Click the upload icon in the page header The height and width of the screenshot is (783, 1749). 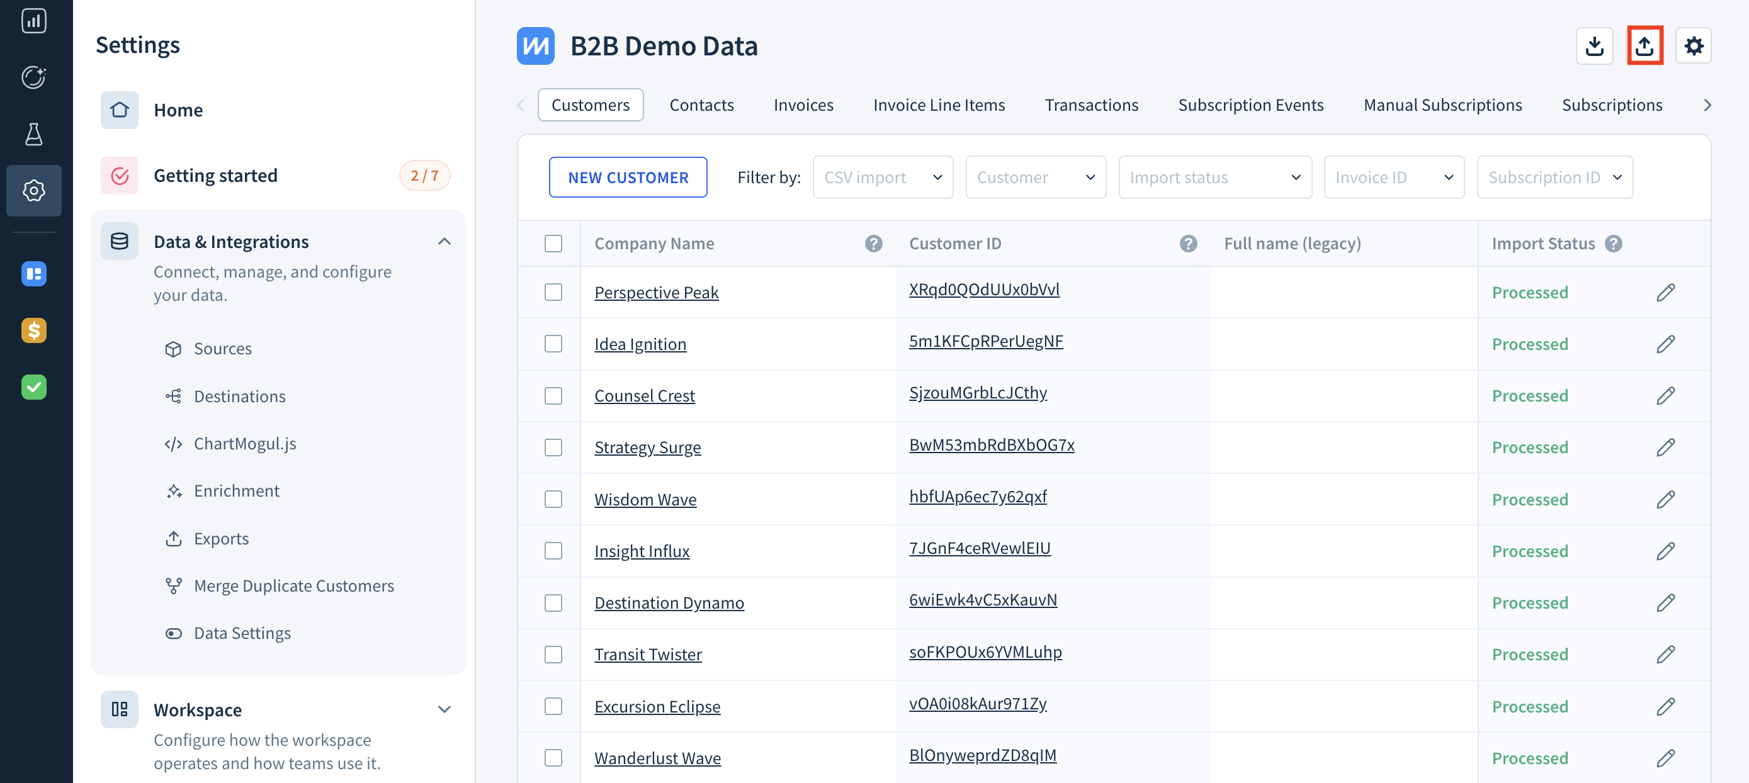click(1644, 46)
